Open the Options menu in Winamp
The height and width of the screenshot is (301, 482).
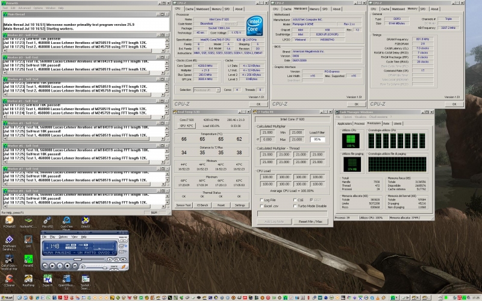(x=63, y=237)
